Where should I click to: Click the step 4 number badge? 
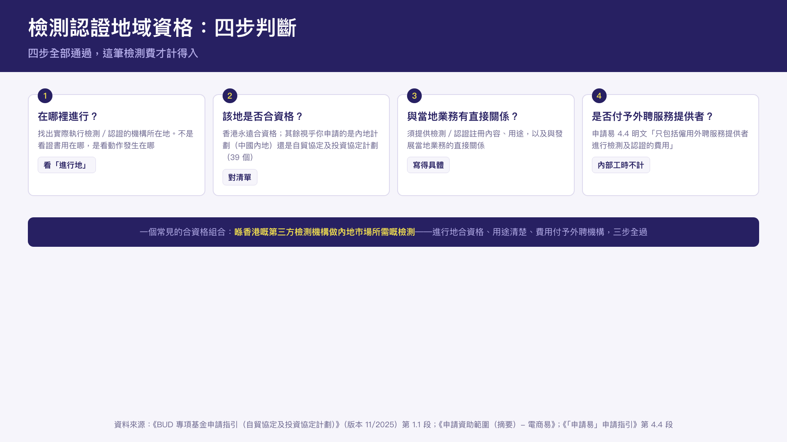(599, 96)
